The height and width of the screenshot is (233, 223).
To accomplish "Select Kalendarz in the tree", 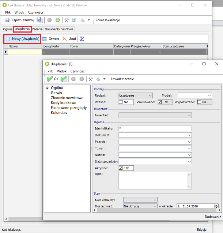I will click(59, 113).
